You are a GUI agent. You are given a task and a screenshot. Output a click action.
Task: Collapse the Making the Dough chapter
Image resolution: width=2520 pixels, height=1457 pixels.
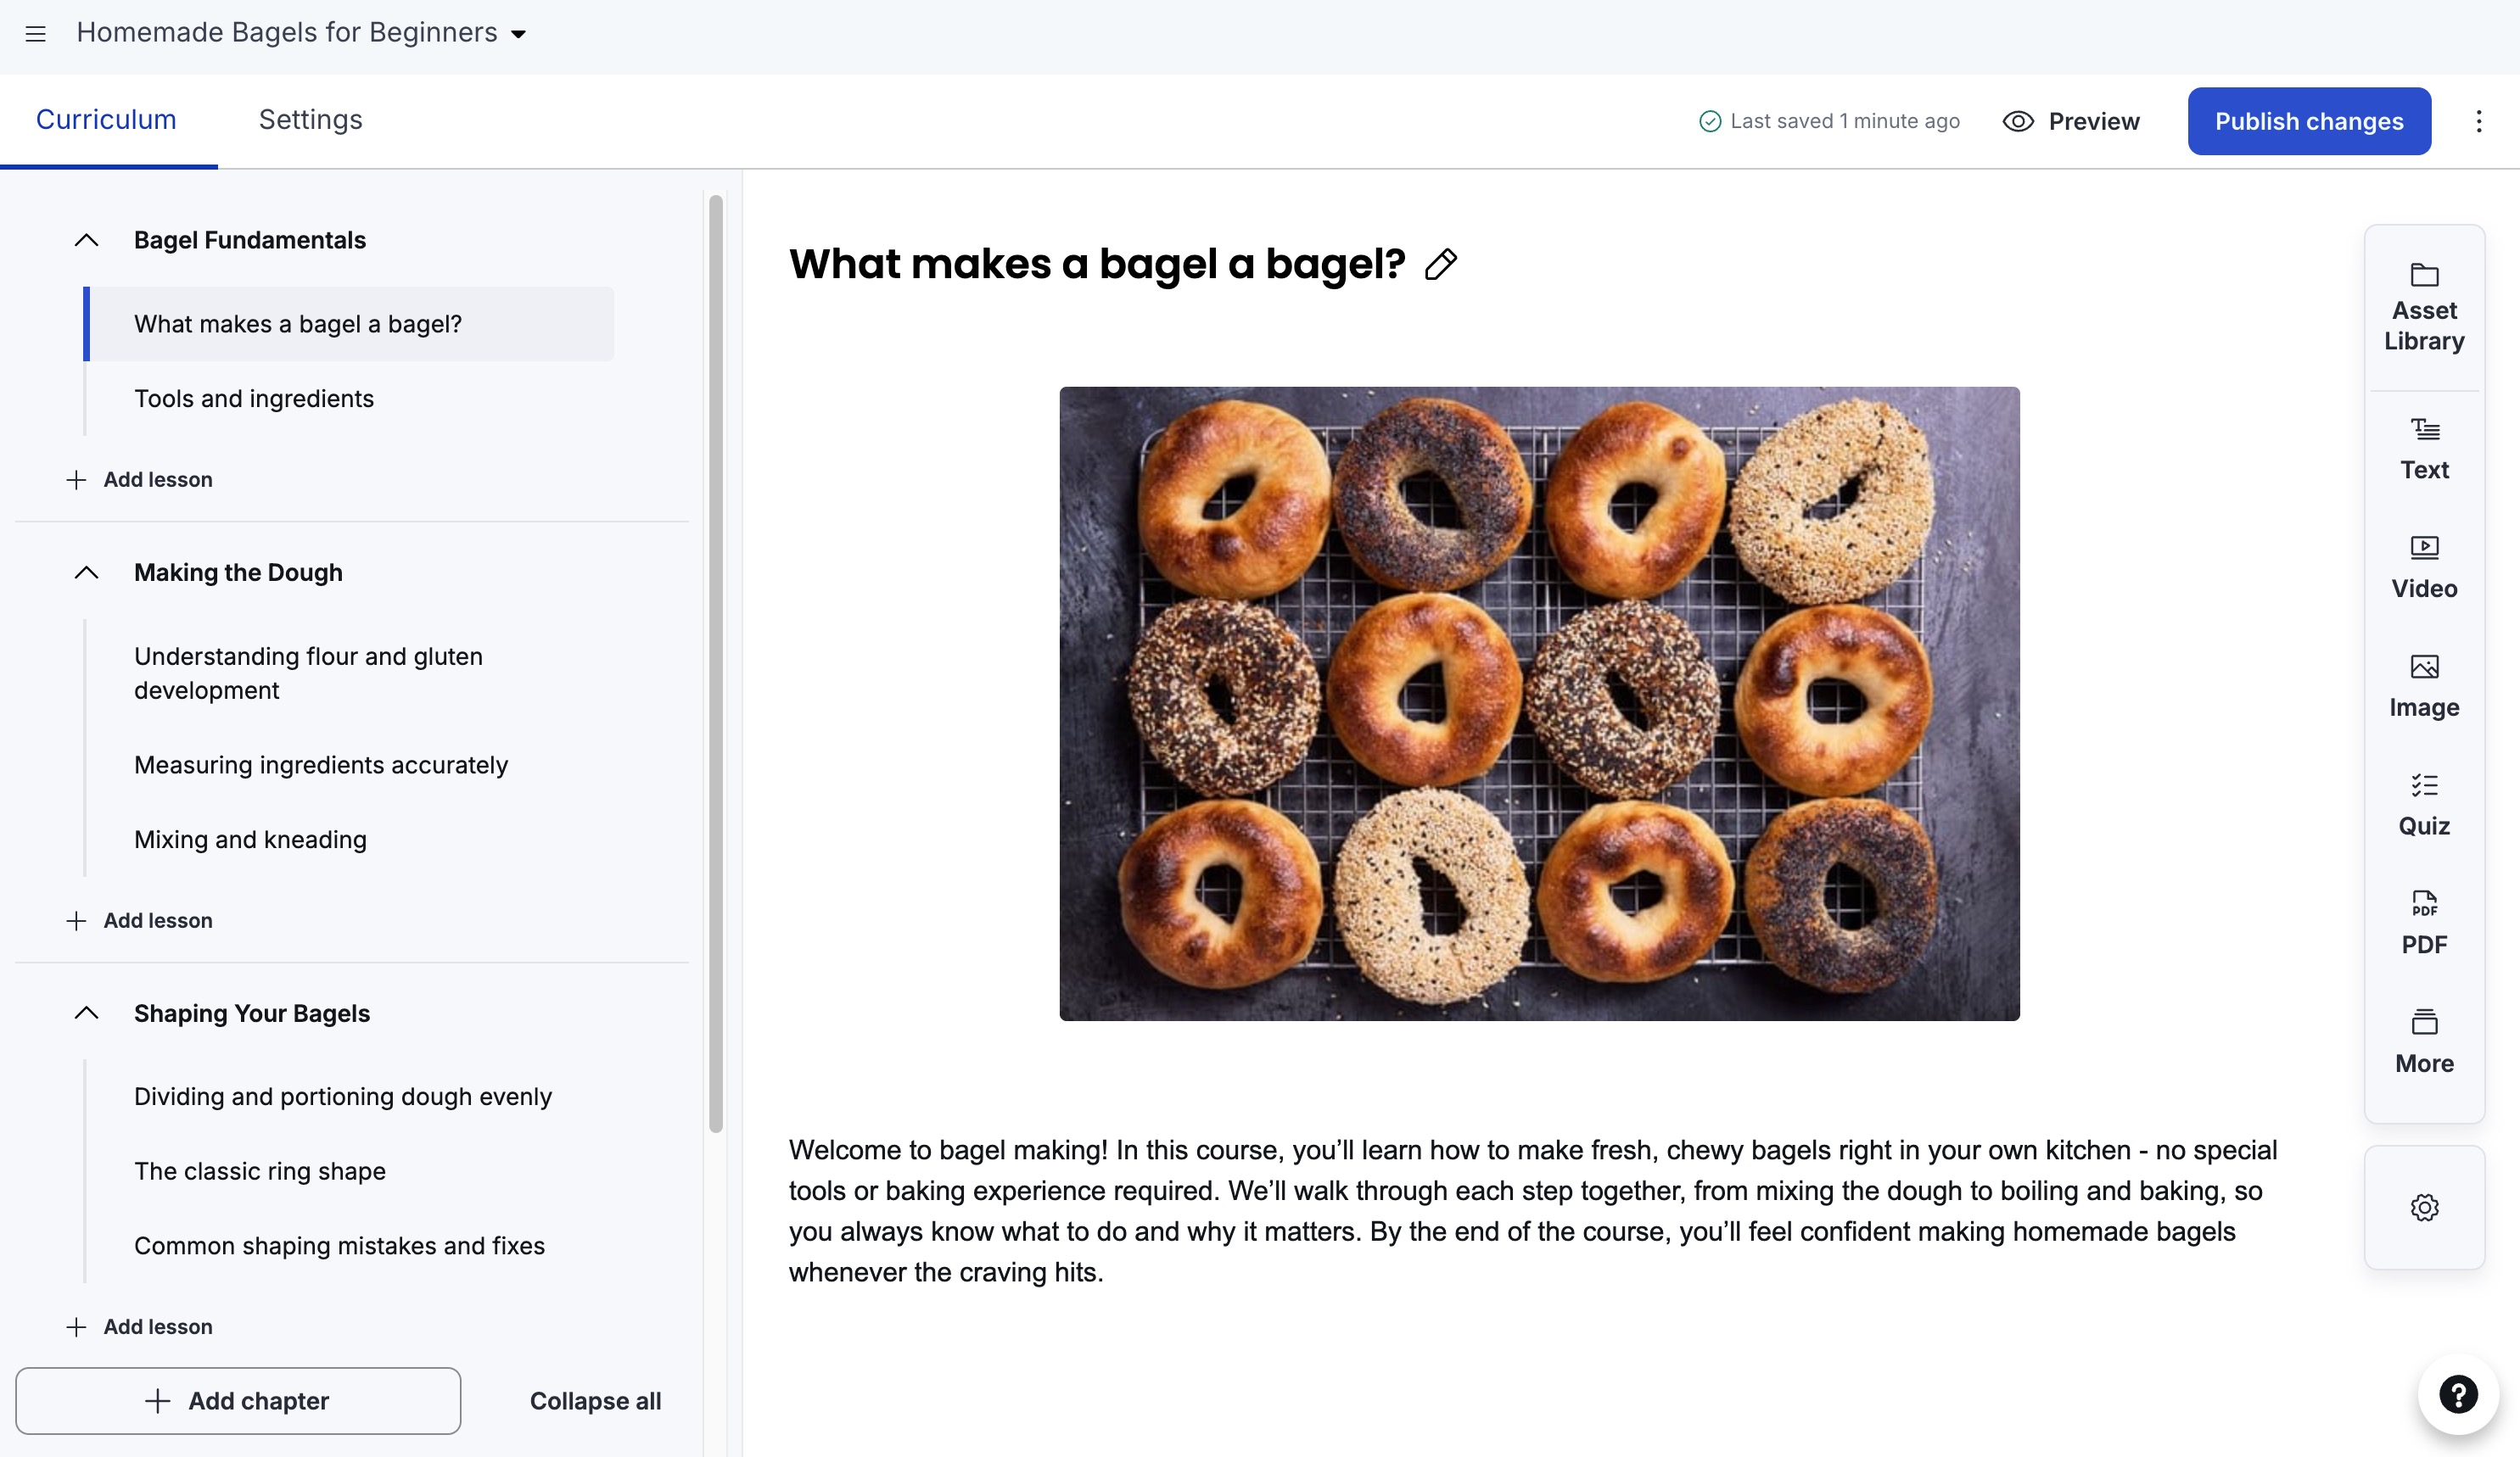[x=87, y=572]
